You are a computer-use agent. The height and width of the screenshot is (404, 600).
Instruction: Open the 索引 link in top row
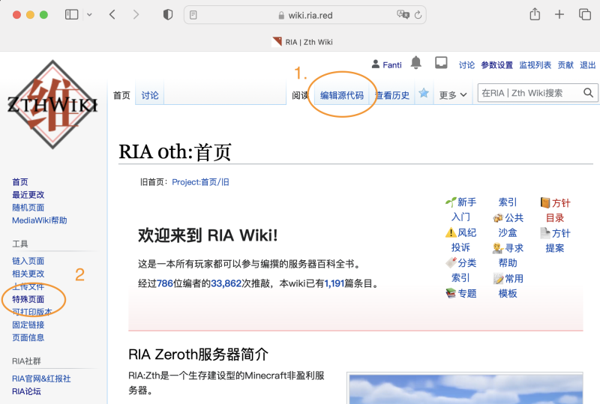[x=508, y=202]
